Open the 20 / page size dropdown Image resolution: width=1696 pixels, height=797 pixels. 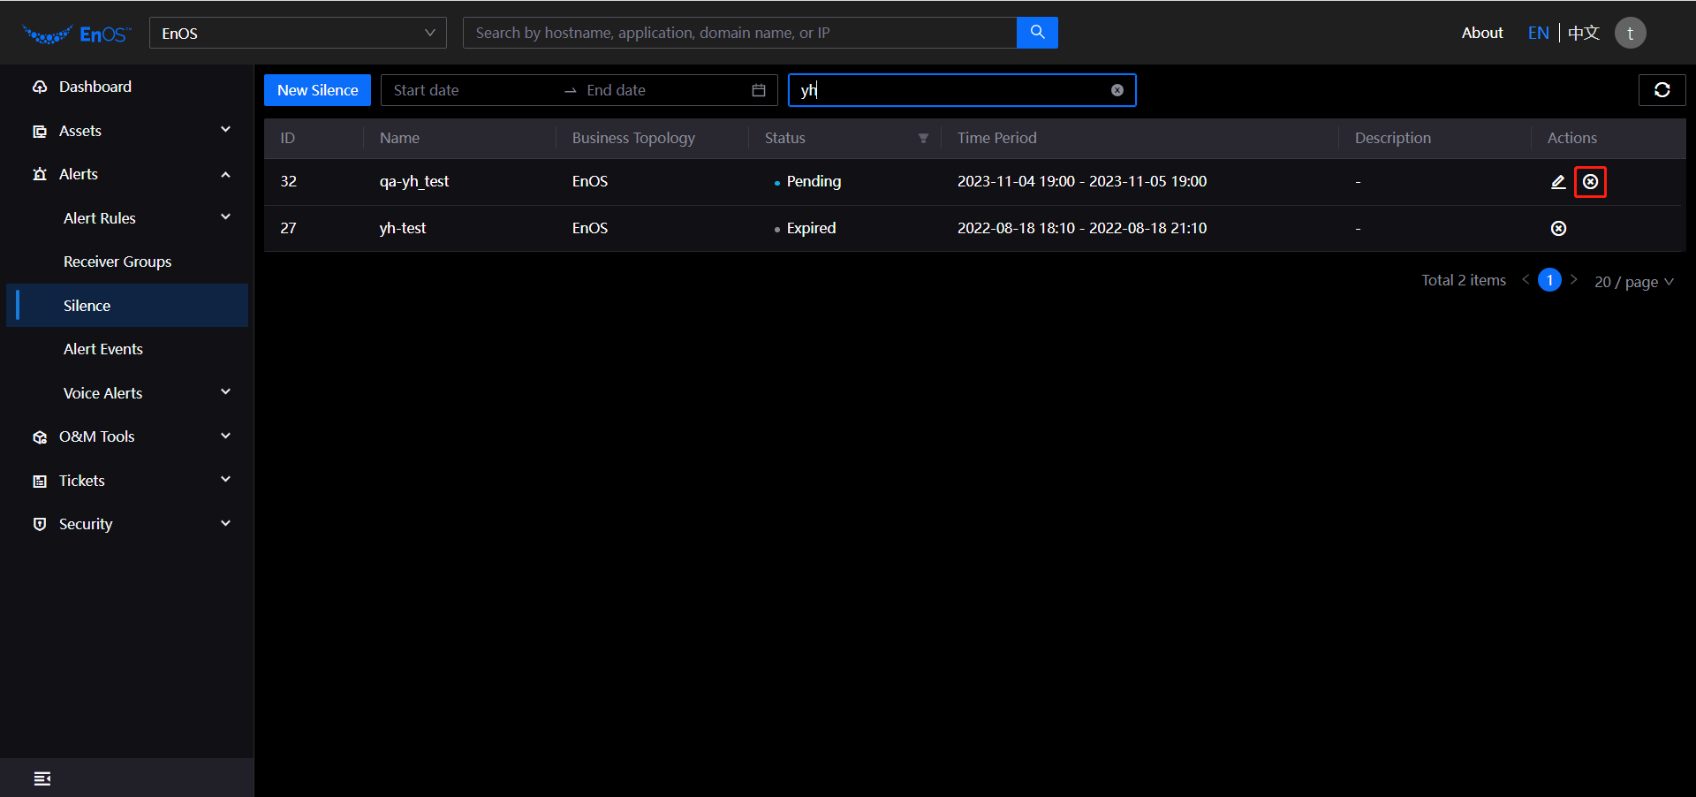1633,281
